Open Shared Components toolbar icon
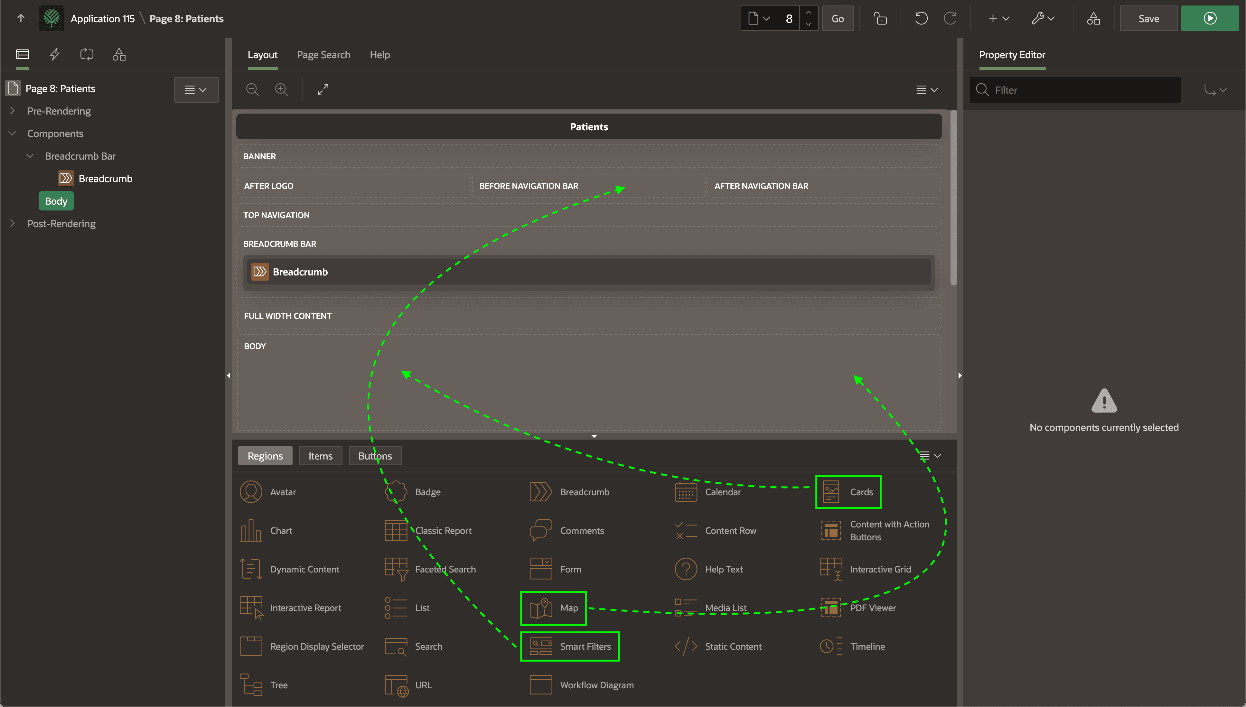This screenshot has height=707, width=1246. (1093, 18)
